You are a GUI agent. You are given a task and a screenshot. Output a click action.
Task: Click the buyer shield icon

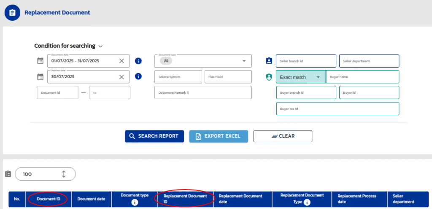(269, 77)
